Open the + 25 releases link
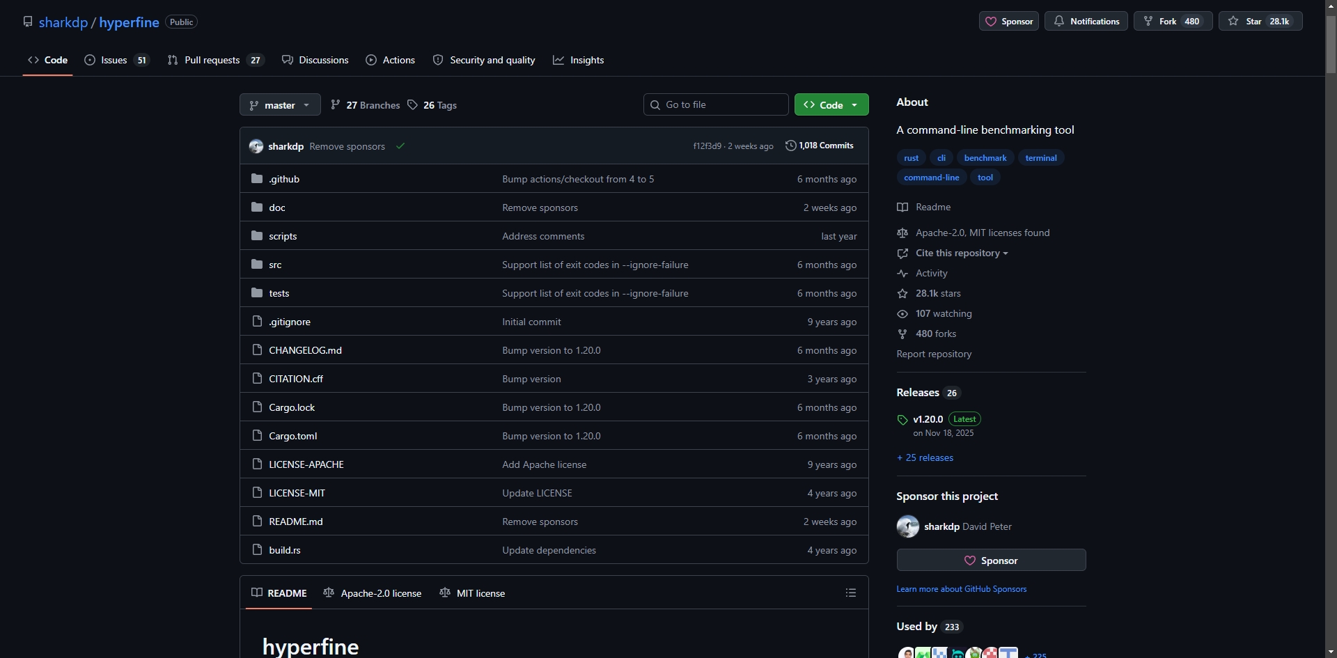The height and width of the screenshot is (658, 1337). coord(925,458)
